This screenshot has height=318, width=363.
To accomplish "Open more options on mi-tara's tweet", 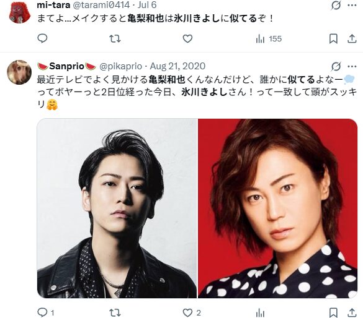I will click(x=352, y=5).
